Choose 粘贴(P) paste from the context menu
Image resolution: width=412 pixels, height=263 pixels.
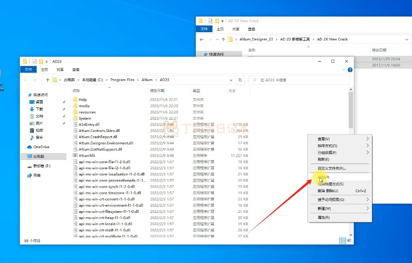(323, 177)
